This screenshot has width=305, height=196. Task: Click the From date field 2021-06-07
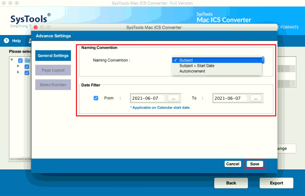(x=148, y=98)
